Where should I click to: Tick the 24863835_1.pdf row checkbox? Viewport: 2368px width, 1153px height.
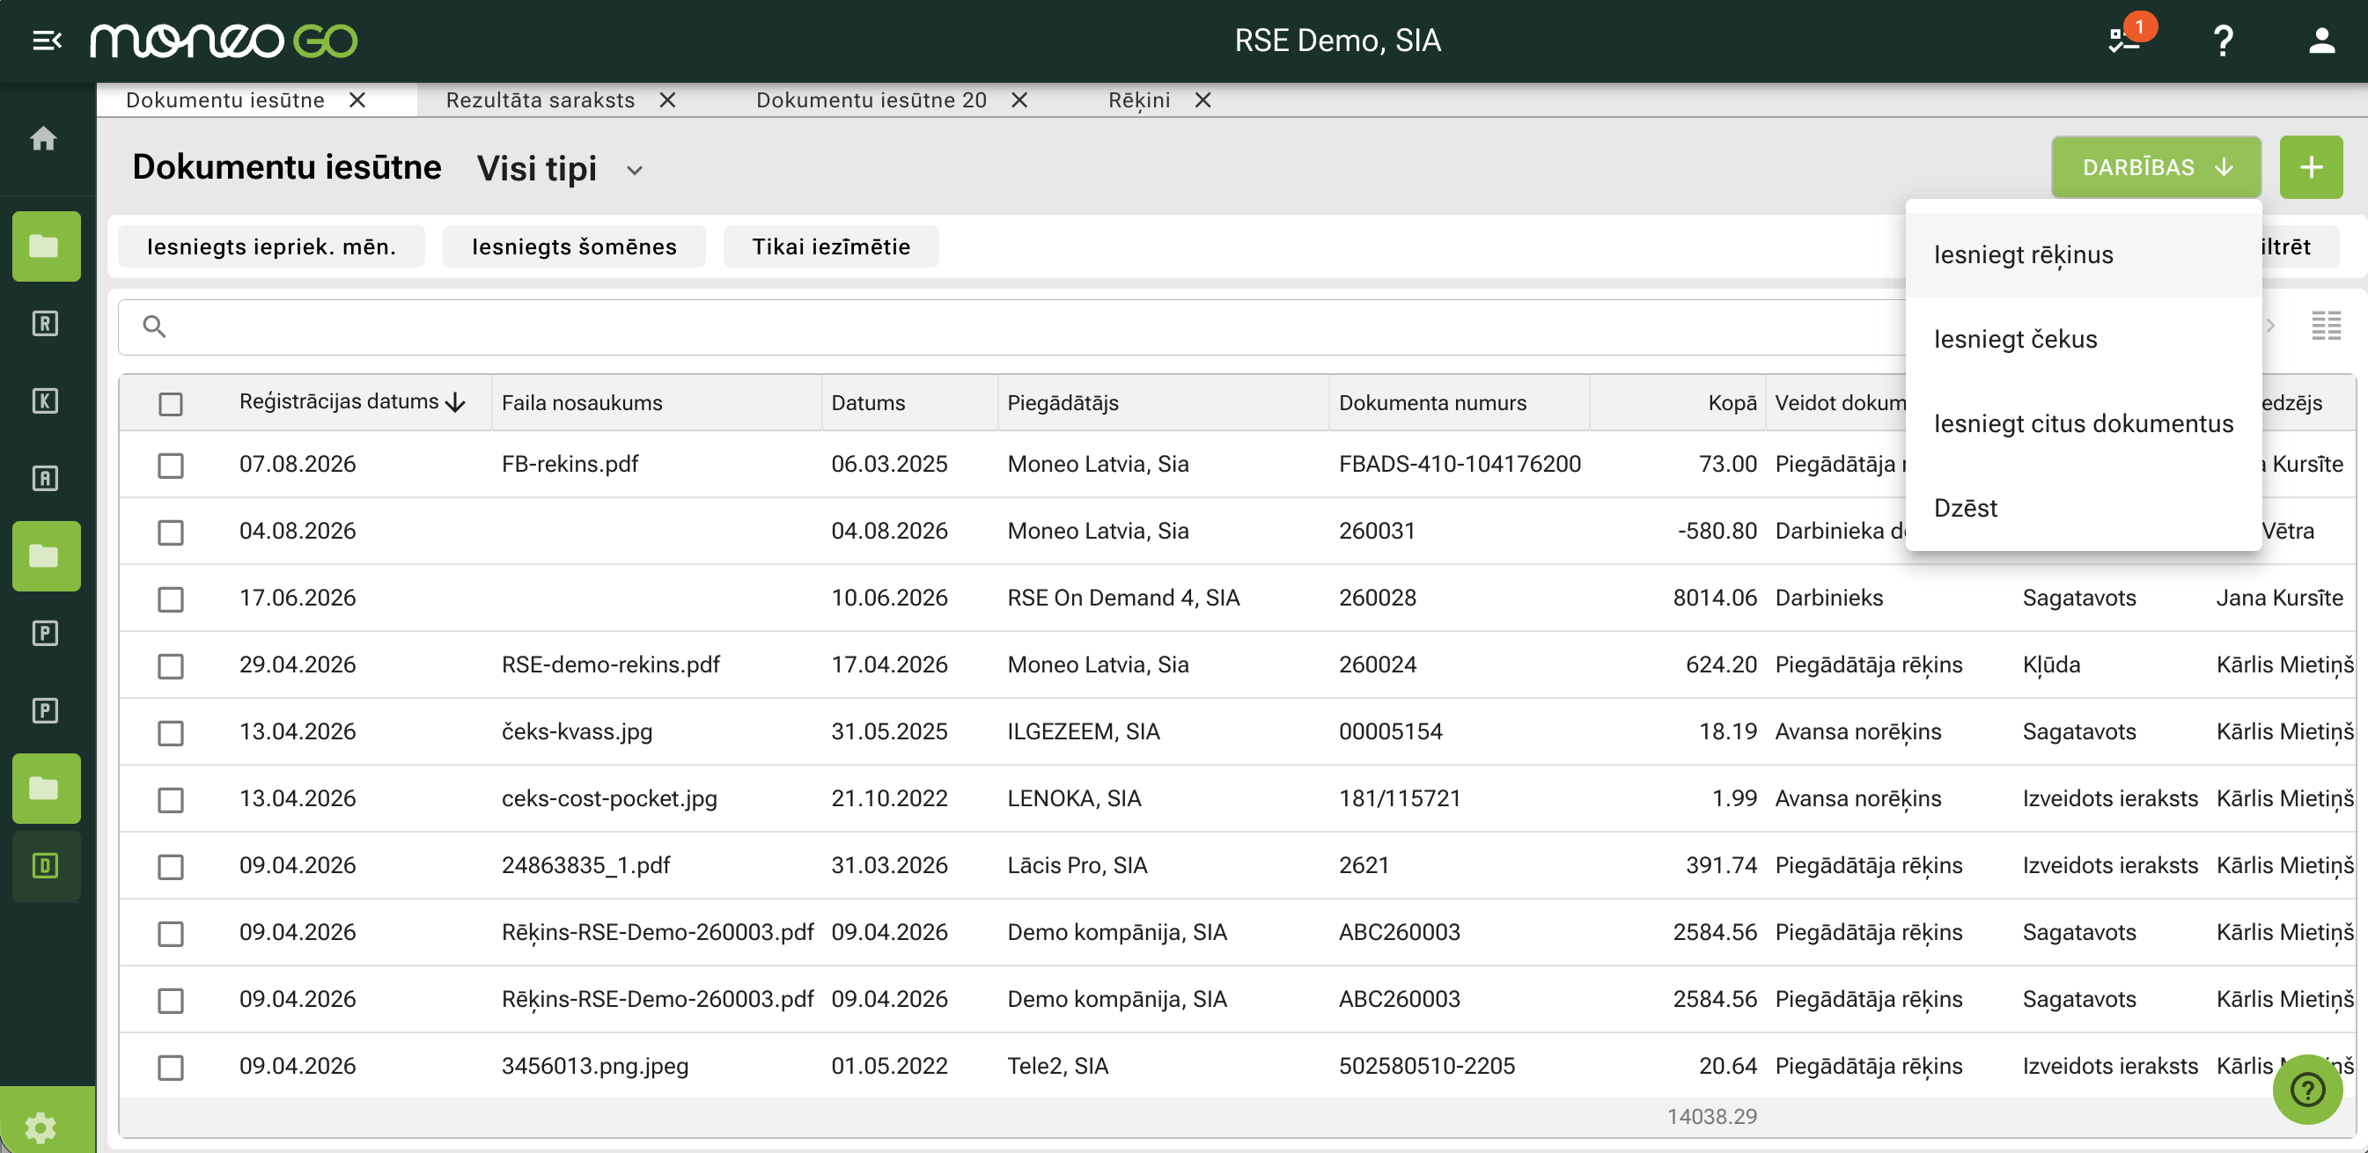click(170, 867)
